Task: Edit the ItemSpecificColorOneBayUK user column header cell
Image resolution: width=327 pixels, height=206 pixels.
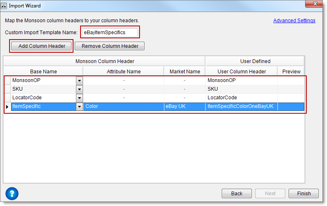Action: tap(241, 107)
